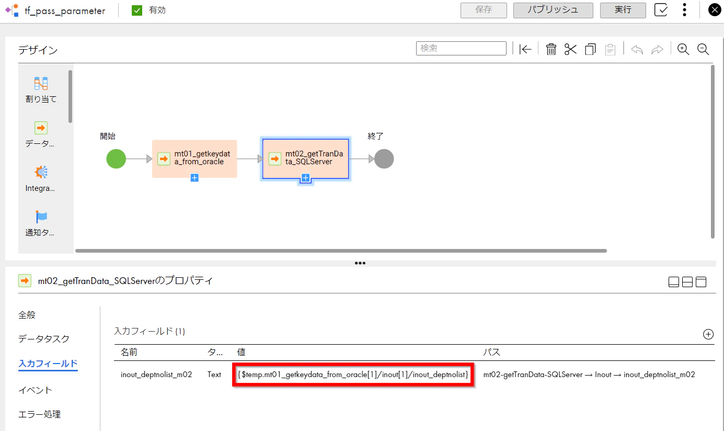Zoom out on the design canvas

703,49
